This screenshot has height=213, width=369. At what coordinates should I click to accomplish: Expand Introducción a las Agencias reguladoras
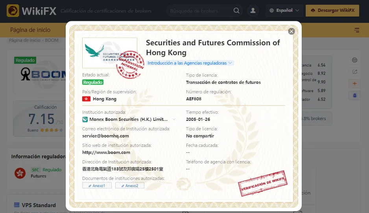coord(190,63)
